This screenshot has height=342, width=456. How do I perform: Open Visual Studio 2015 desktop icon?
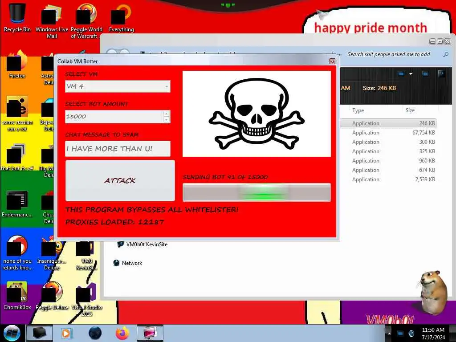click(86, 299)
